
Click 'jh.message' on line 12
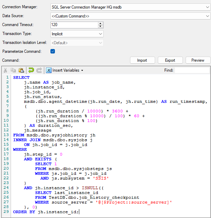(38, 130)
